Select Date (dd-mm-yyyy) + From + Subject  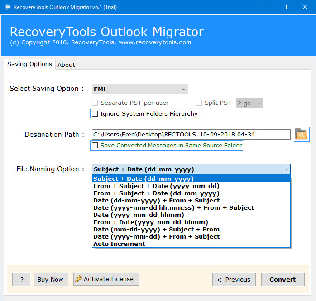pos(156,200)
